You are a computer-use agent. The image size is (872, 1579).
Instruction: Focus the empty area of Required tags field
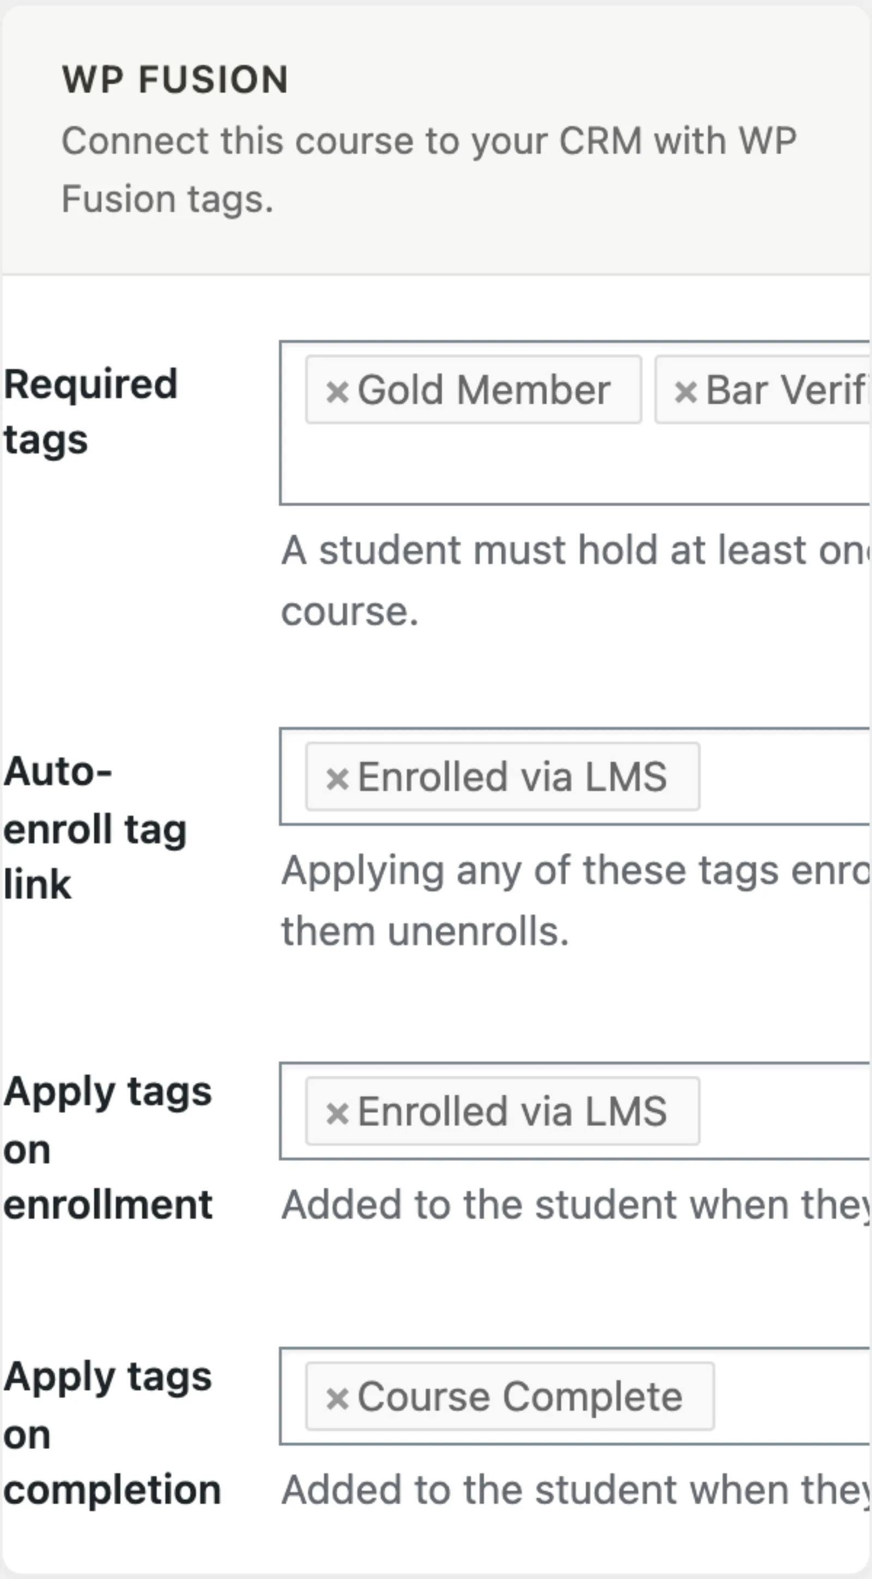point(575,466)
